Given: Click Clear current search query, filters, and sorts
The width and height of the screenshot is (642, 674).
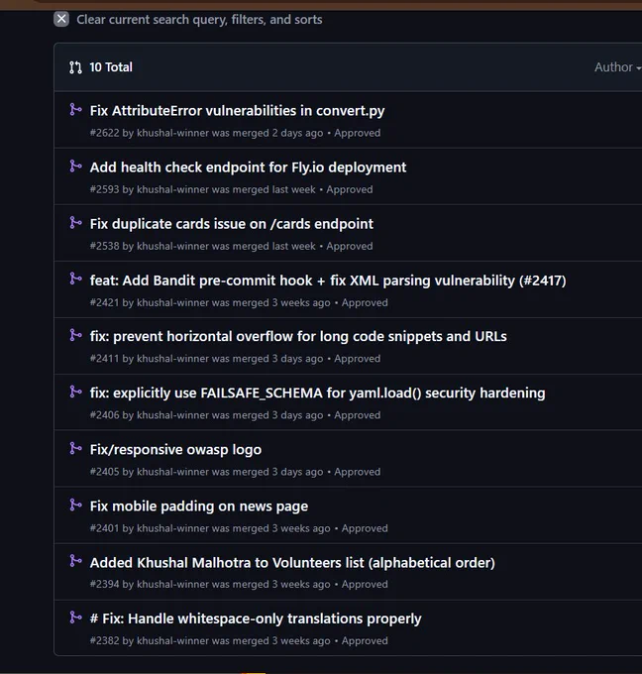Looking at the screenshot, I should (199, 20).
